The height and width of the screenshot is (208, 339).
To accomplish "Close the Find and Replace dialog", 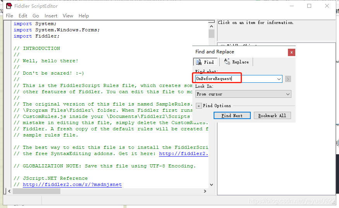I will (x=291, y=52).
